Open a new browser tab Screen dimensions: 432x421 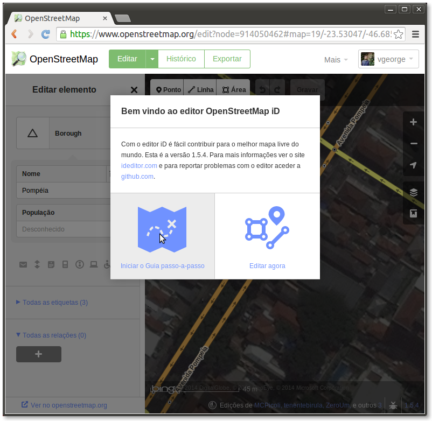123,18
